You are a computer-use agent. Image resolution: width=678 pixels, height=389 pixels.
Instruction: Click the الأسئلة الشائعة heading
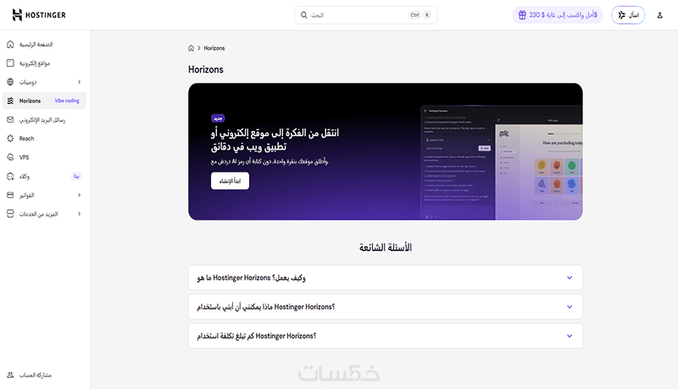(386, 248)
